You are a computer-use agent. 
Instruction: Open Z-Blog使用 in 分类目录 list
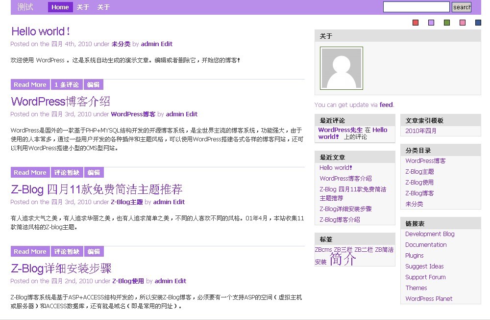[x=420, y=183]
